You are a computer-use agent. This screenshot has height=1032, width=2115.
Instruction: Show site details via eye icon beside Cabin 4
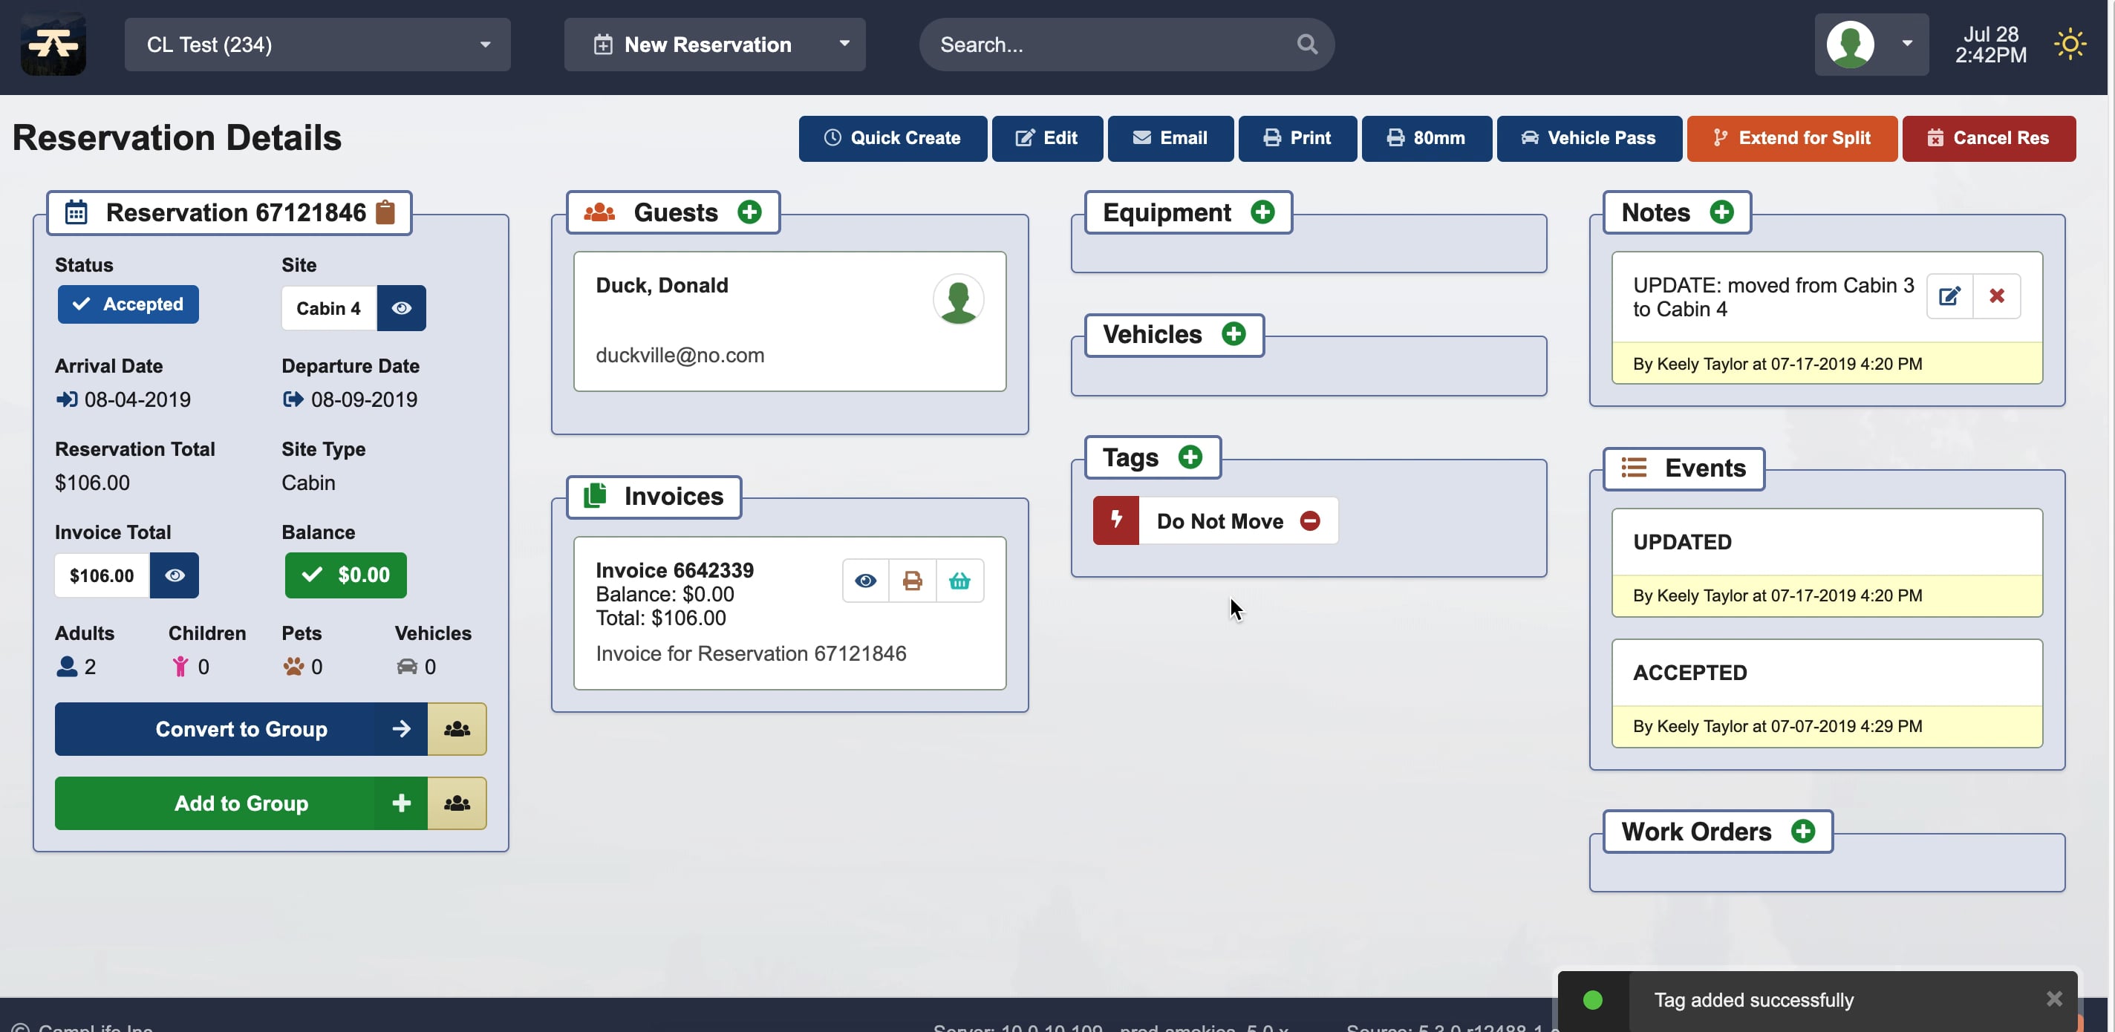(402, 308)
